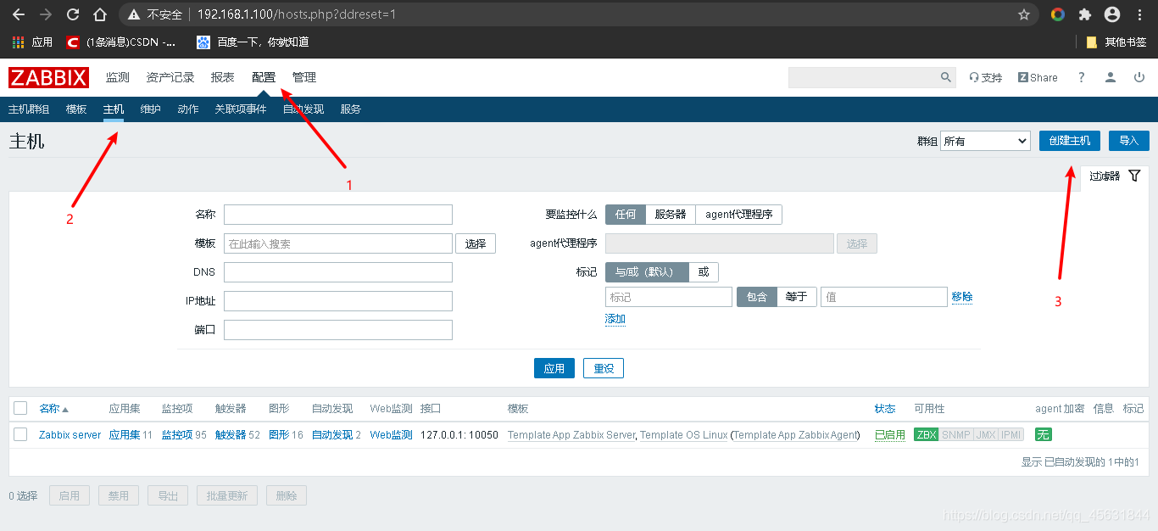Open the extensions puzzle icon
Image resolution: width=1158 pixels, height=531 pixels.
pyautogui.click(x=1084, y=14)
